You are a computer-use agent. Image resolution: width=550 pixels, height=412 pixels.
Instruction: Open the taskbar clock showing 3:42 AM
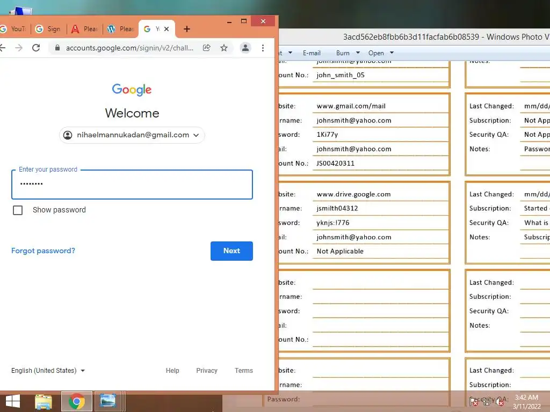[x=526, y=402]
